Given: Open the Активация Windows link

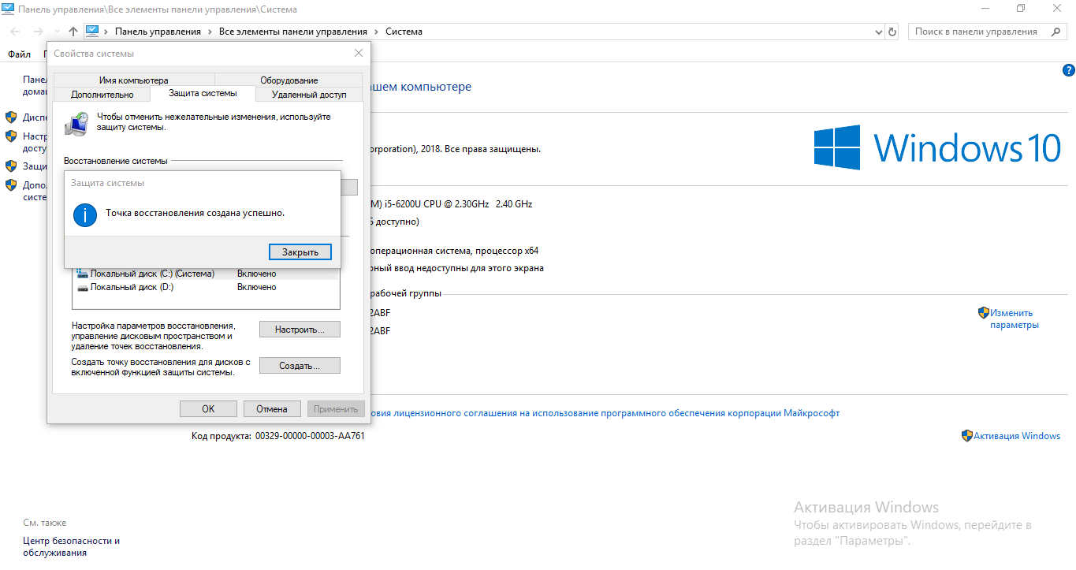Looking at the screenshot, I should 1017,436.
